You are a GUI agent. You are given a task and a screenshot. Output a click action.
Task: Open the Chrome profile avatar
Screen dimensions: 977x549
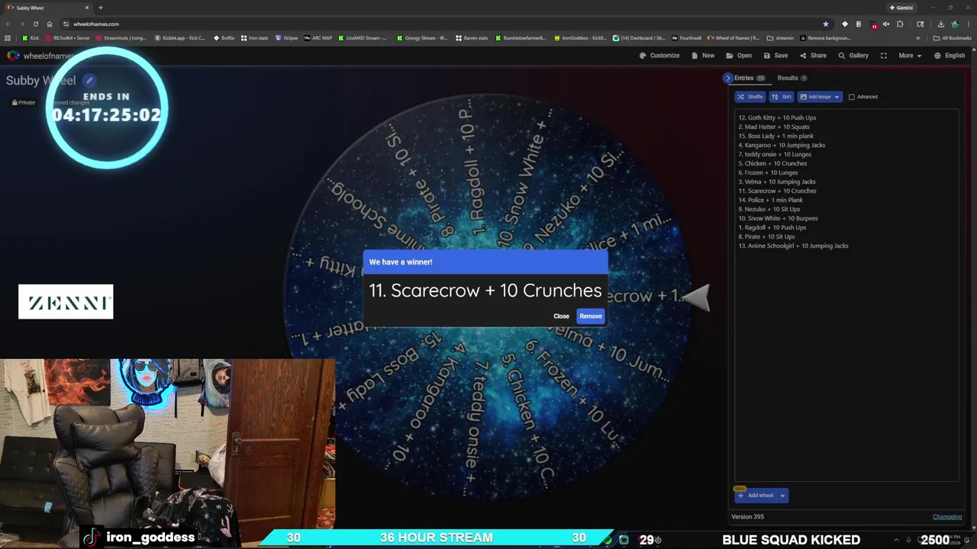point(955,24)
